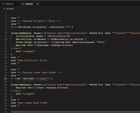The height and width of the screenshot is (113, 140).
Task: Switch to the index.ts tab
Action: [x=9, y=4]
